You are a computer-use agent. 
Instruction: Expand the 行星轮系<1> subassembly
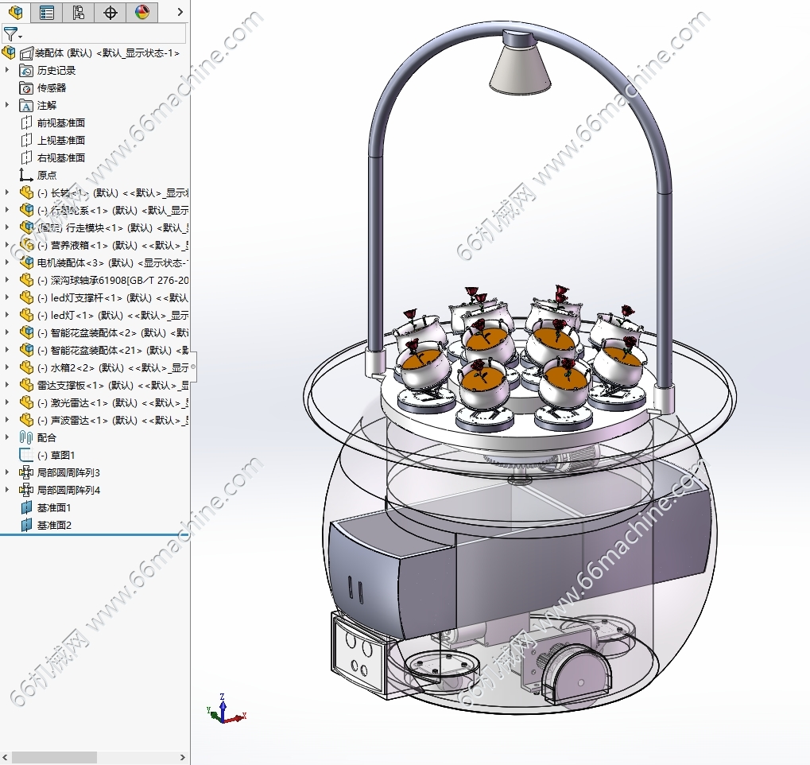click(6, 210)
